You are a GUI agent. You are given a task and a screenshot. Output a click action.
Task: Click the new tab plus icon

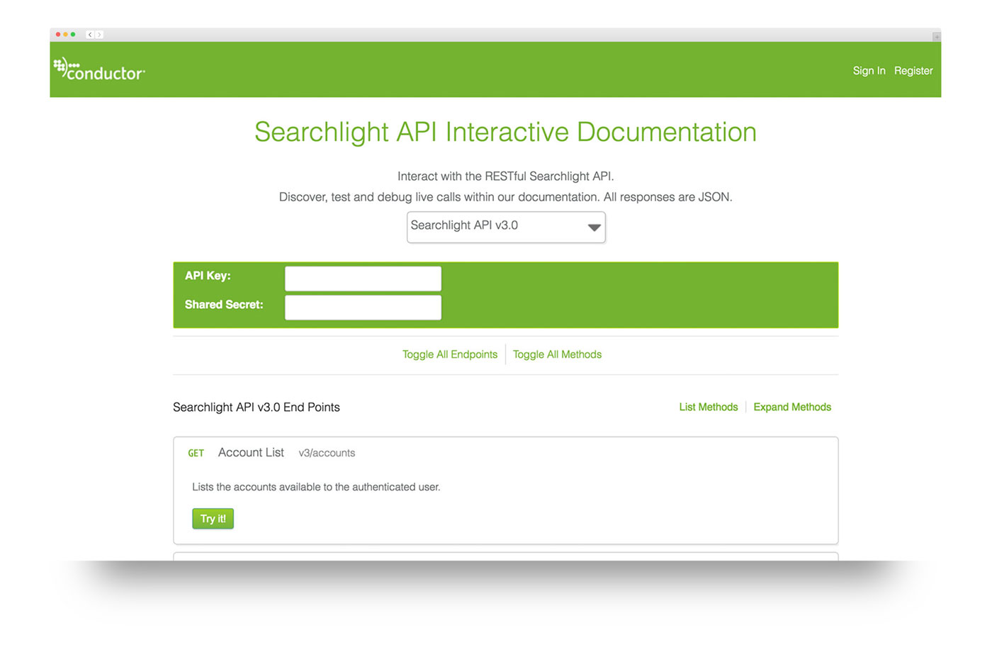[x=936, y=36]
